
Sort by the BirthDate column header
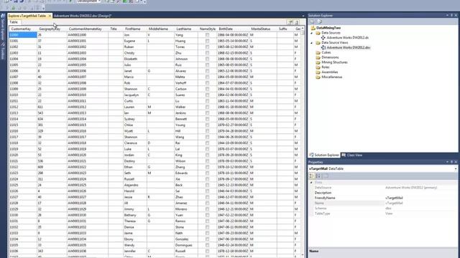(233, 29)
